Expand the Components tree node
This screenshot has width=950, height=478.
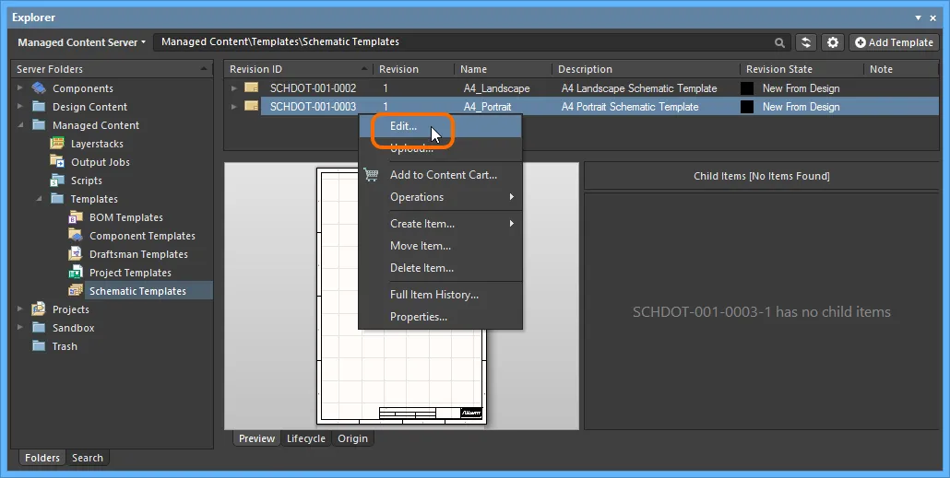(20, 88)
